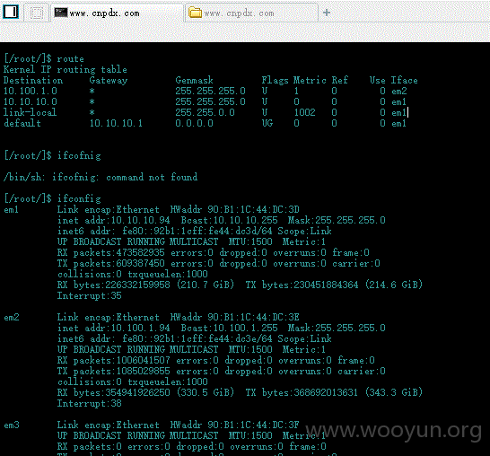This screenshot has width=490, height=456.
Task: Select HWaddr 90:B1:1C:44:DC:3F
Action: point(235,425)
